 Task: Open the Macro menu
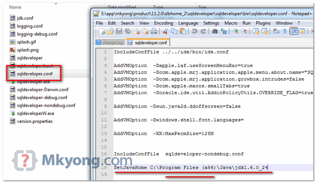point(231,23)
